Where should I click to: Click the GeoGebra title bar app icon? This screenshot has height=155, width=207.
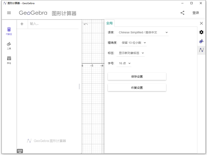[5, 3]
